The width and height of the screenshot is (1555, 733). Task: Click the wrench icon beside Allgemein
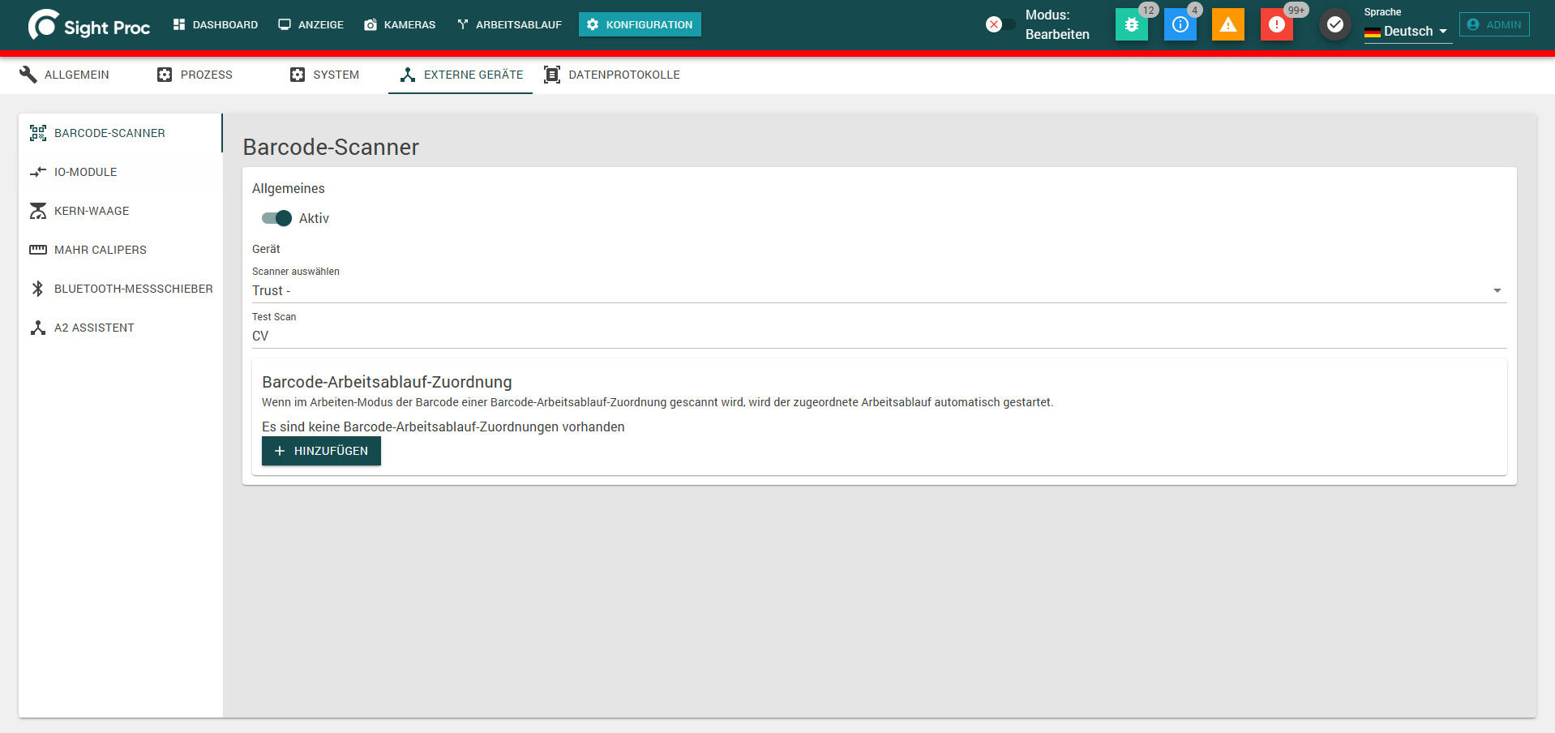28,75
